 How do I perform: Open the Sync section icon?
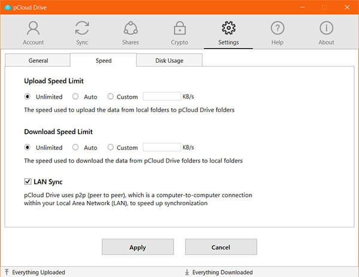[x=82, y=28]
